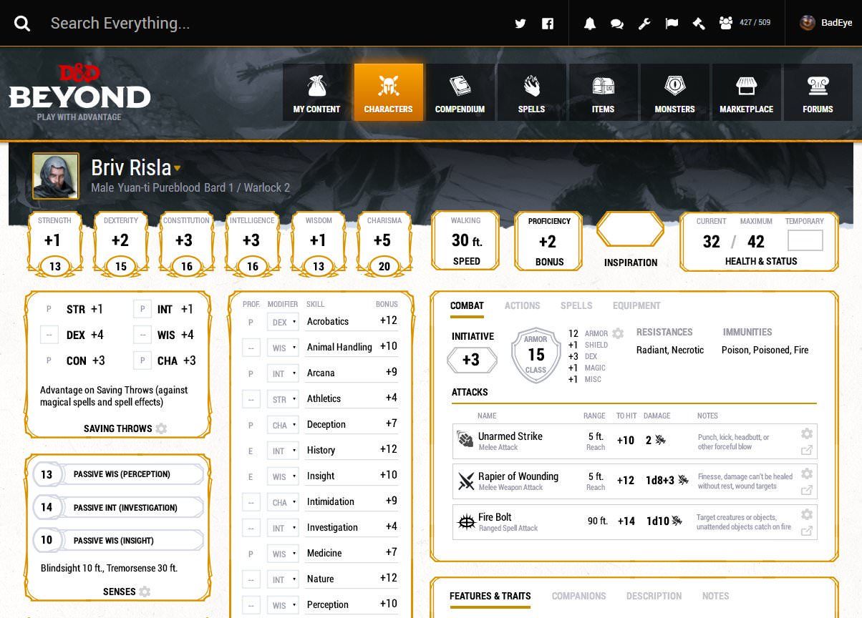Expand character menu arrow beside Briv Risla
This screenshot has width=862, height=618.
point(178,169)
